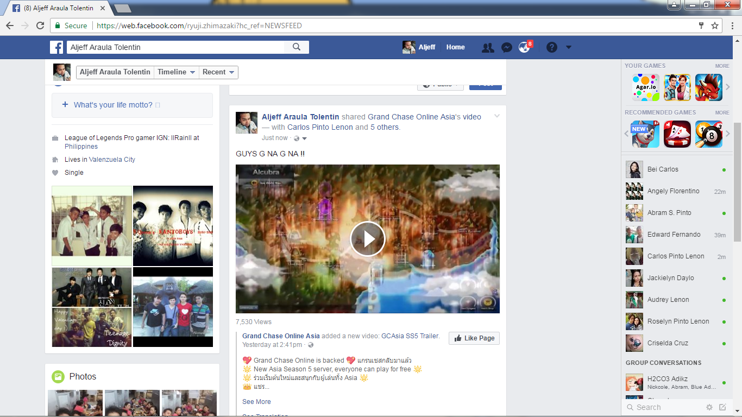Click the saved password key icon
The width and height of the screenshot is (742, 417).
click(x=701, y=26)
